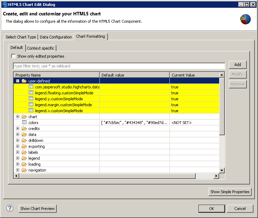
Task: Click property icon of legend.x.customSimpleMode
Action: 31,110
